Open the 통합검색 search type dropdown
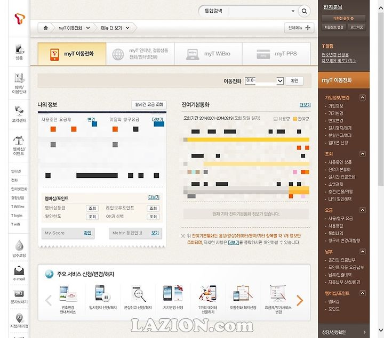 click(293, 11)
